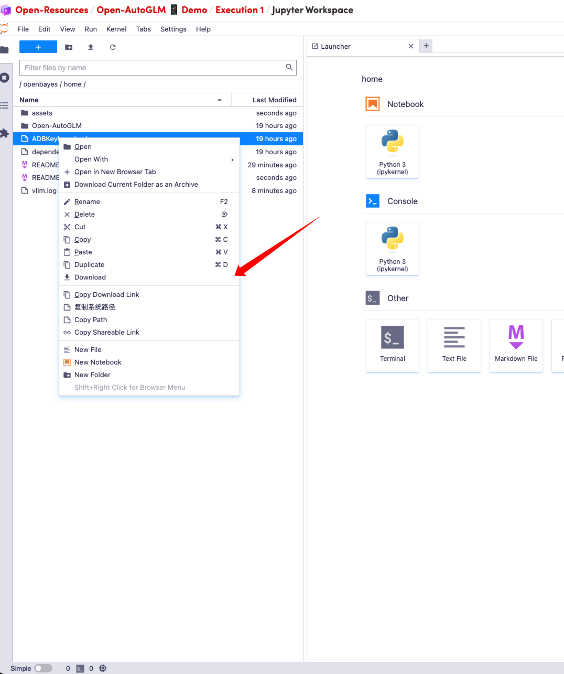The width and height of the screenshot is (564, 674).
Task: Open the Kernel menu
Action: [x=116, y=29]
